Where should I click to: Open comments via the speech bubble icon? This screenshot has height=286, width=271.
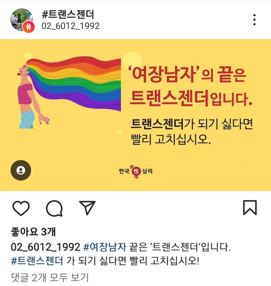click(x=54, y=208)
